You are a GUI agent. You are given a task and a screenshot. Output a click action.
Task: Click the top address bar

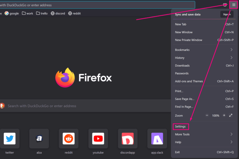pos(97,5)
